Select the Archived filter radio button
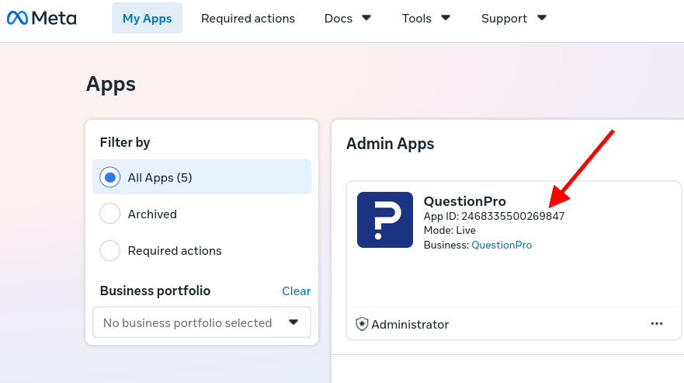 [x=110, y=214]
